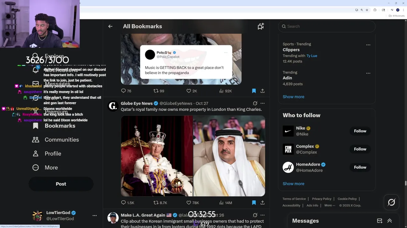Click the add bookmark folder icon
This screenshot has width=407, height=228.
coord(261,26)
